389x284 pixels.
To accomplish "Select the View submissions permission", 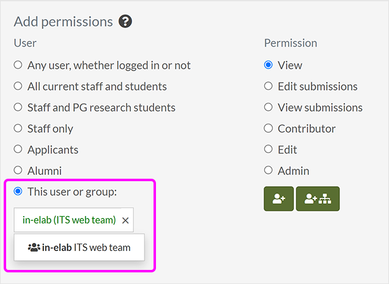I will click(x=269, y=107).
